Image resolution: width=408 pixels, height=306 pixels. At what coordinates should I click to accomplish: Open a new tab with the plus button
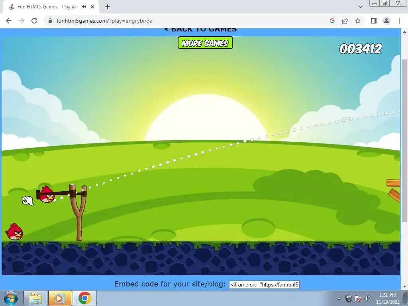108,7
